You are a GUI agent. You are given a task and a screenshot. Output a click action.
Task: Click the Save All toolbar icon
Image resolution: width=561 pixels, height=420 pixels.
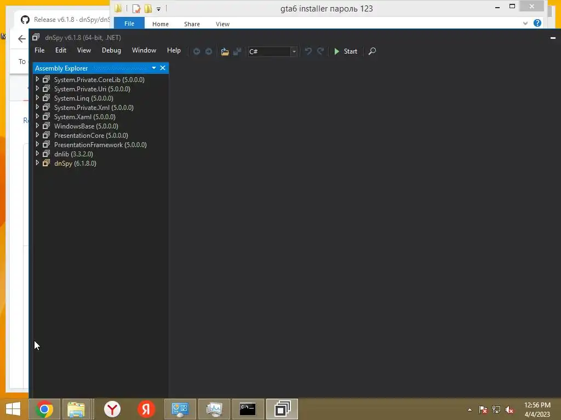click(237, 51)
